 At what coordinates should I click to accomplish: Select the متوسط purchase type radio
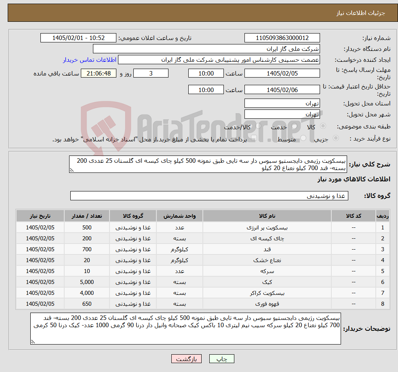point(303,138)
